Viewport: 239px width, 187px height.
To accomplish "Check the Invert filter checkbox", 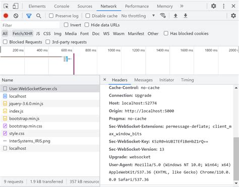I will [66, 25].
